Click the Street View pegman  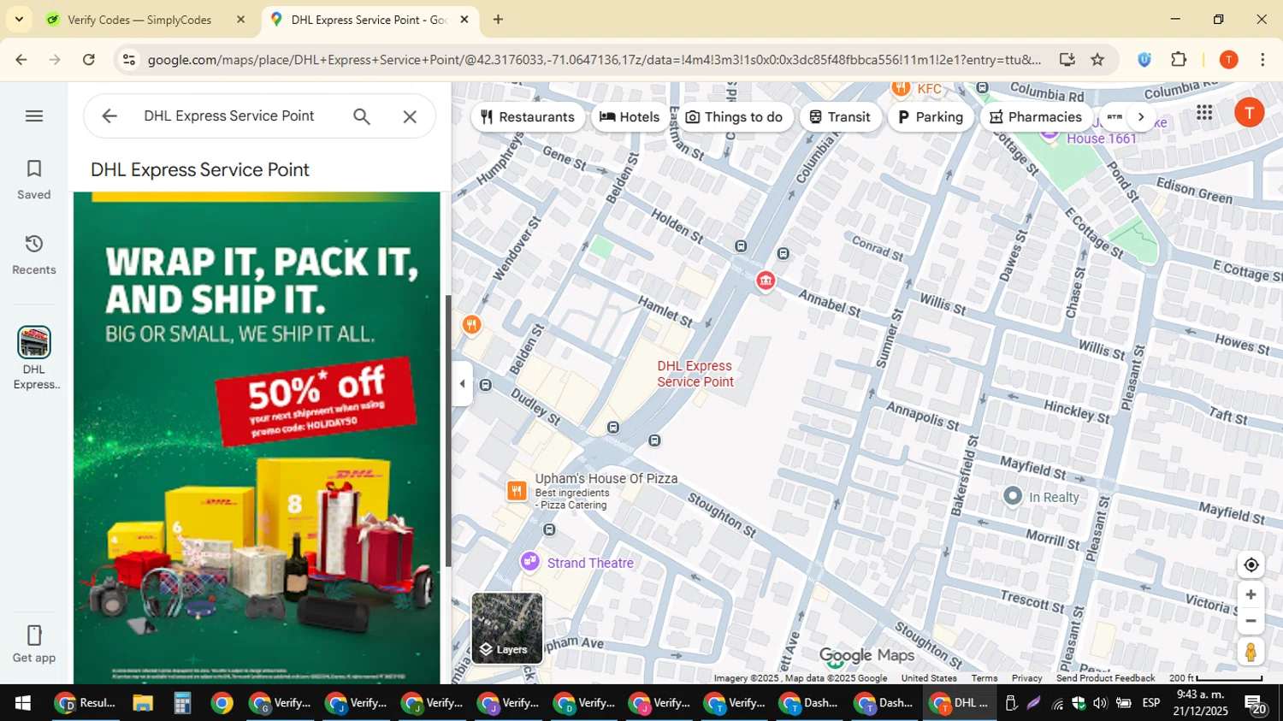click(1250, 652)
